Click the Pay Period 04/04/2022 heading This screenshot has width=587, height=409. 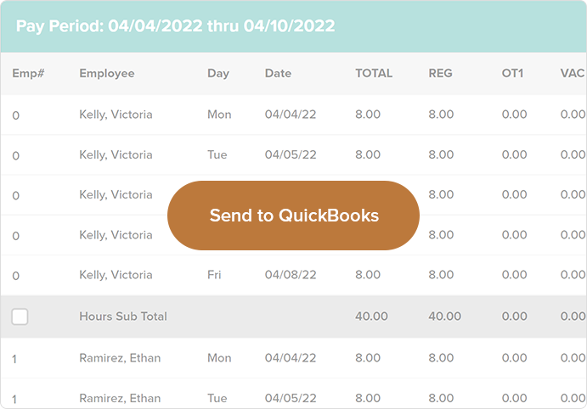(x=175, y=26)
